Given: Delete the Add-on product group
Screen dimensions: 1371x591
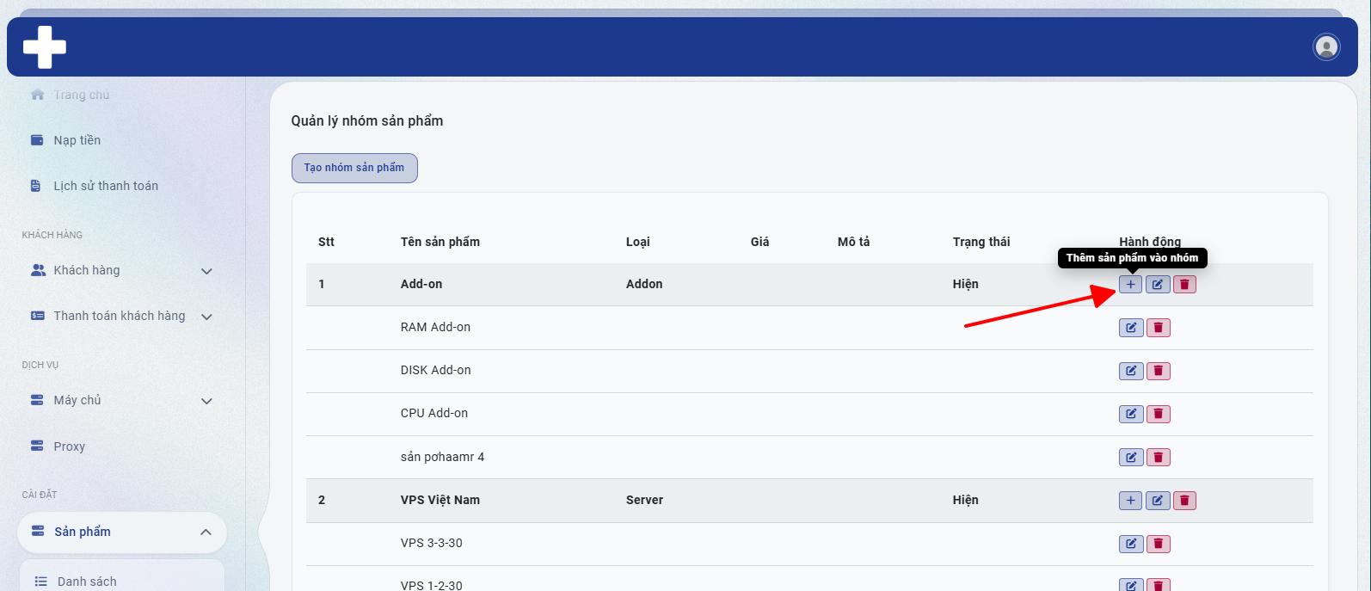Looking at the screenshot, I should 1184,285.
